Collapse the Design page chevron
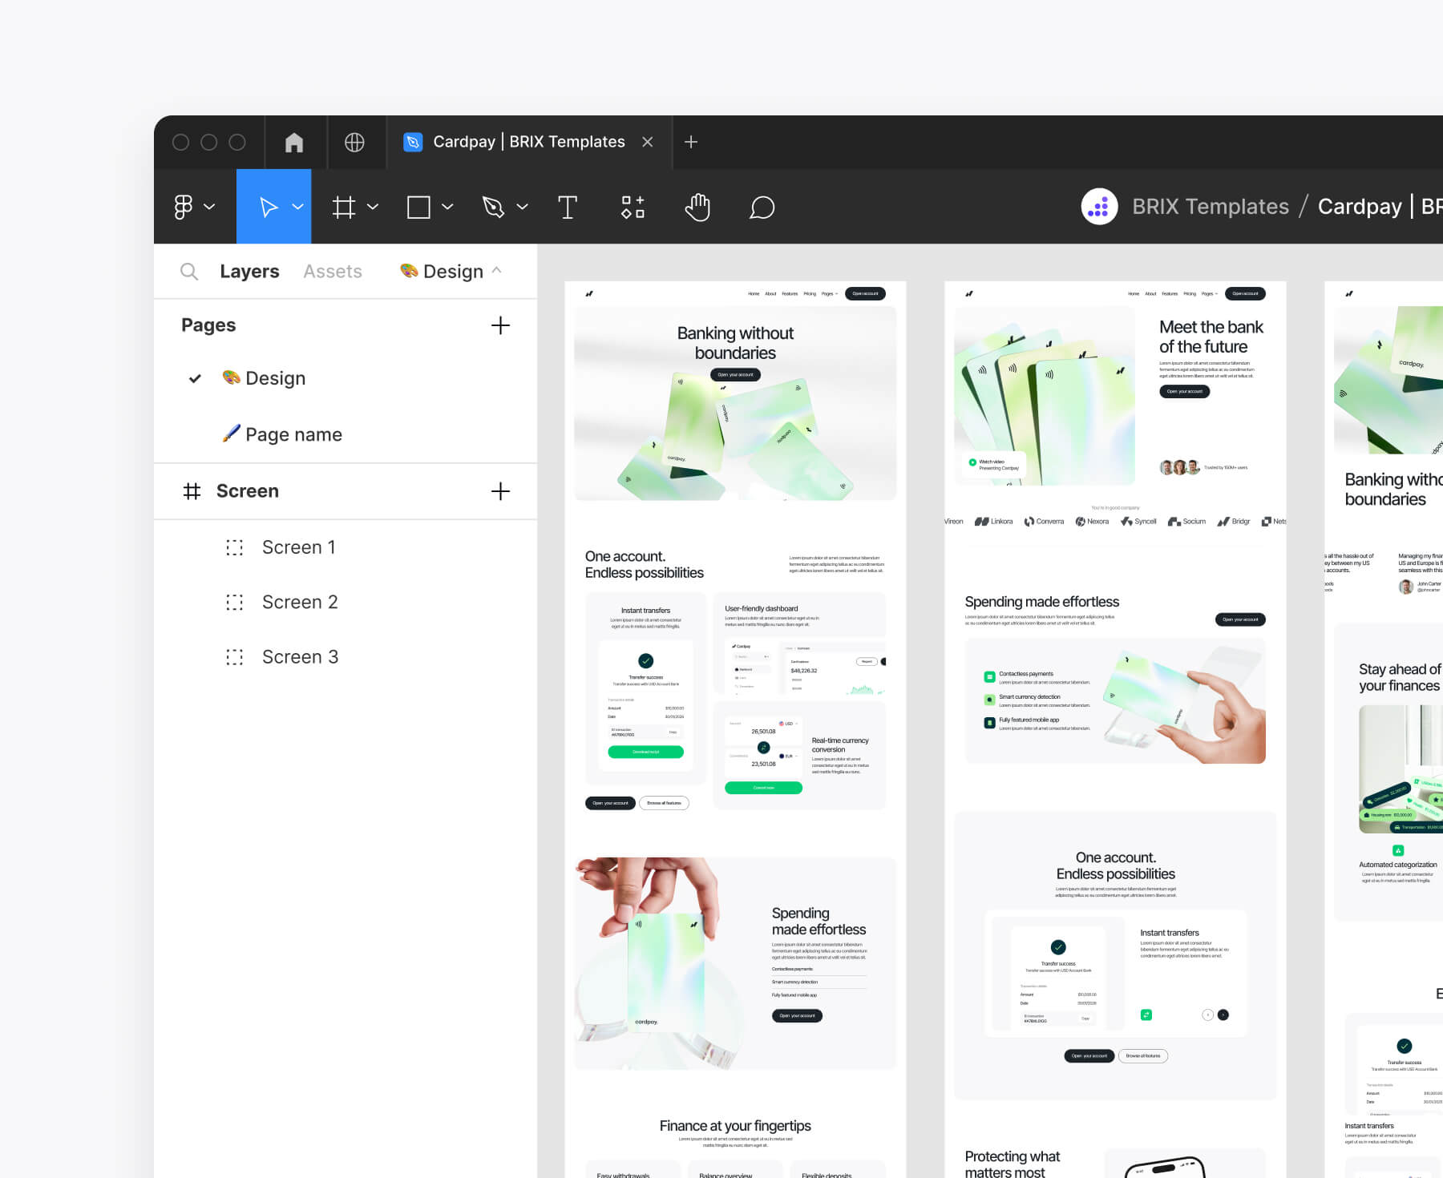This screenshot has height=1178, width=1443. 497,271
